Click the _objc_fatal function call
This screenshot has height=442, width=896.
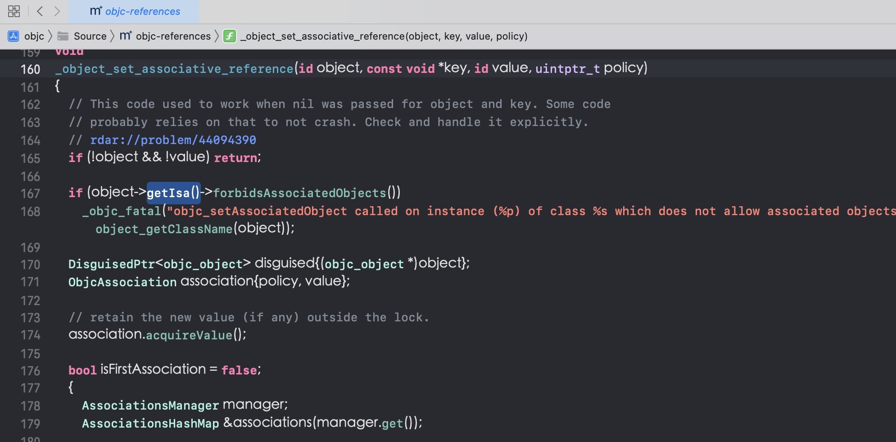(122, 211)
